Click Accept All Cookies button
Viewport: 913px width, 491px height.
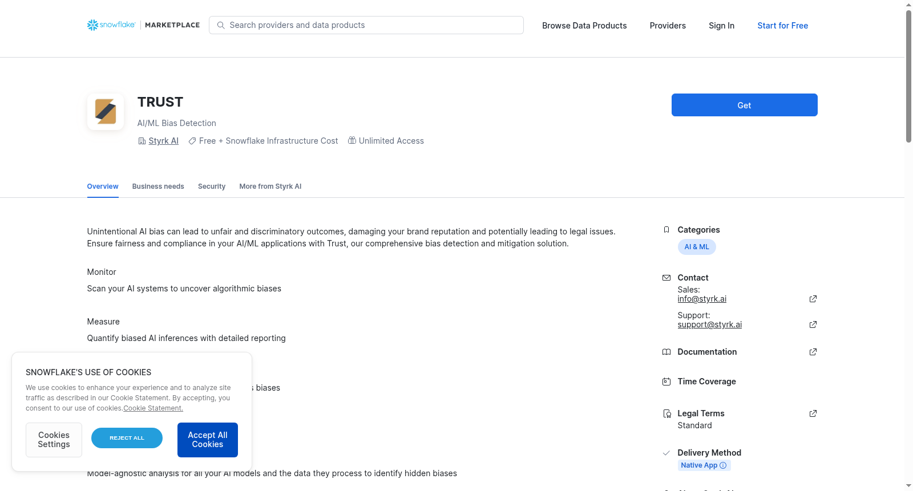(208, 440)
